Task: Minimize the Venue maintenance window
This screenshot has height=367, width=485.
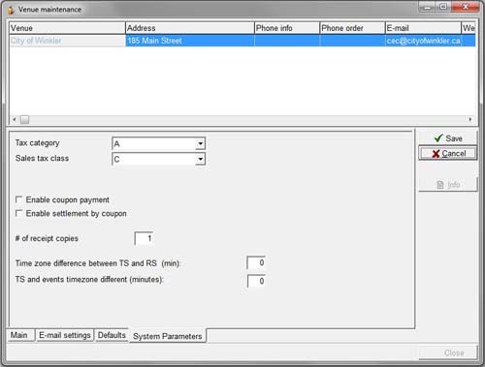Action: click(x=427, y=7)
